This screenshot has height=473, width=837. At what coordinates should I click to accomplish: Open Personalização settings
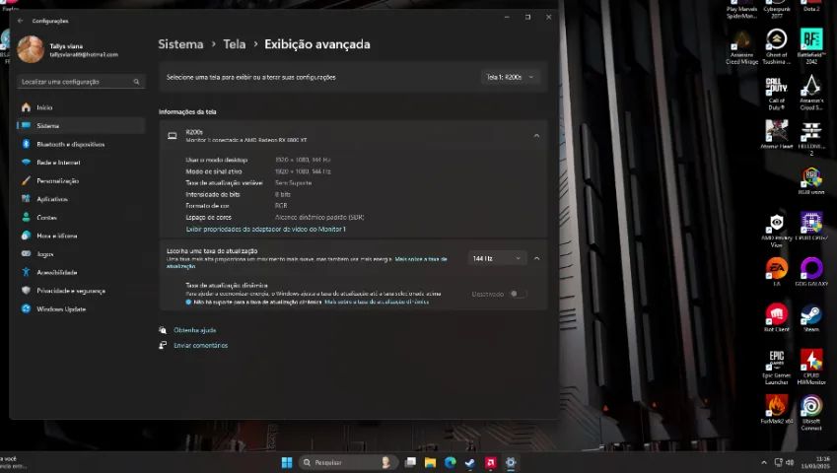(x=81, y=180)
